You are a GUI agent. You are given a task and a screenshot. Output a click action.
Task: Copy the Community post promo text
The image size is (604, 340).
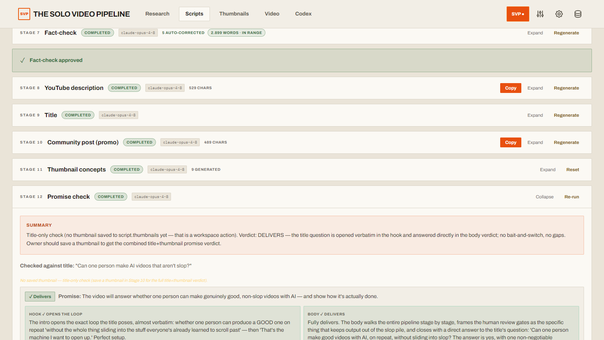point(510,142)
